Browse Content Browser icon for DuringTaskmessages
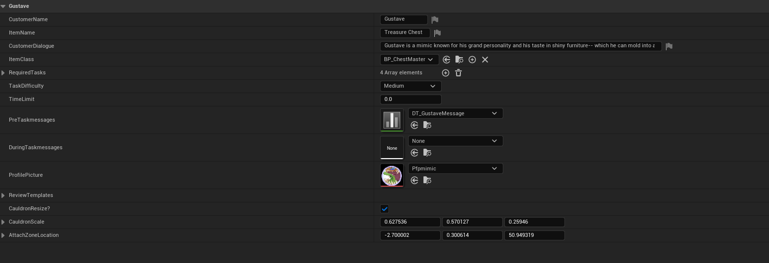This screenshot has width=769, height=263. [427, 153]
